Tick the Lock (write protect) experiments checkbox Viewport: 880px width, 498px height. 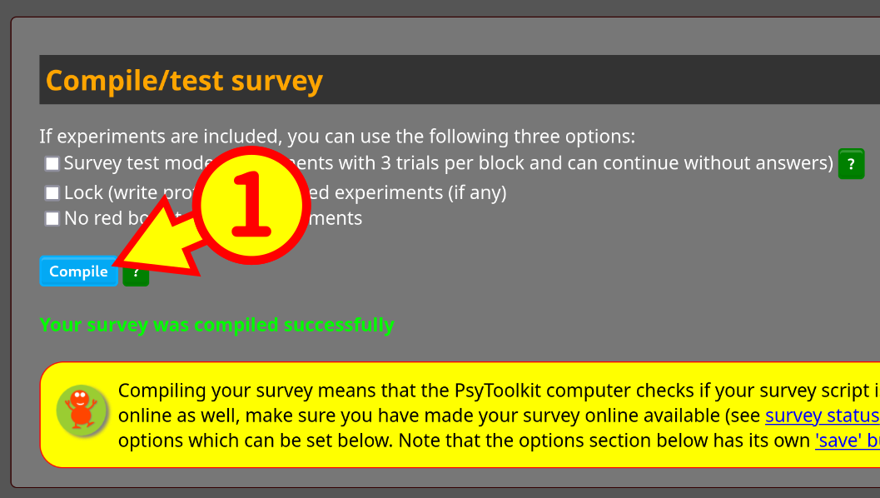pyautogui.click(x=52, y=193)
